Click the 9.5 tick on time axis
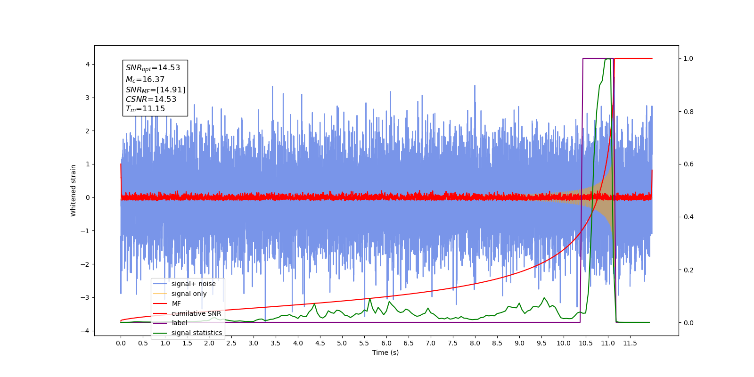The image size is (754, 377). [541, 343]
